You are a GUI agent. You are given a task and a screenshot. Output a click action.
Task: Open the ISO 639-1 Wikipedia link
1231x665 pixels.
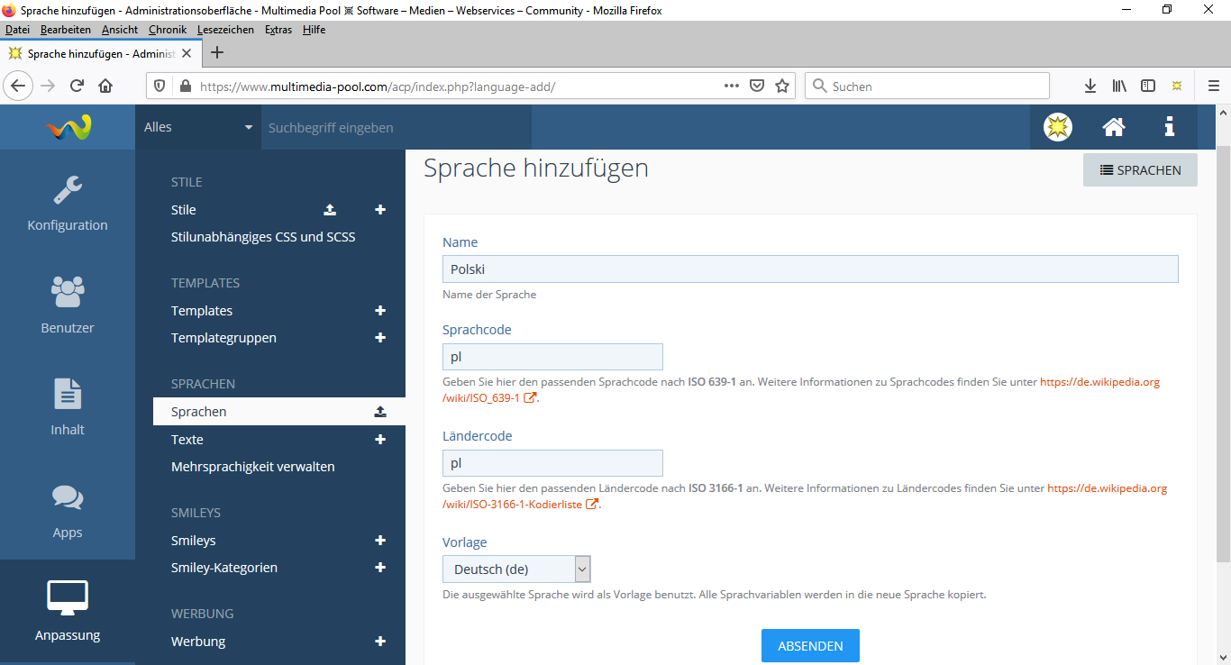pyautogui.click(x=1099, y=382)
